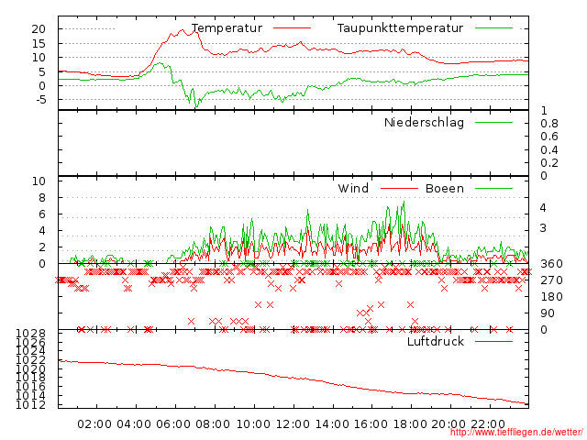Viewport: 587px width, 440px height.
Task: Click the 22:00 time axis label
Action: [488, 424]
